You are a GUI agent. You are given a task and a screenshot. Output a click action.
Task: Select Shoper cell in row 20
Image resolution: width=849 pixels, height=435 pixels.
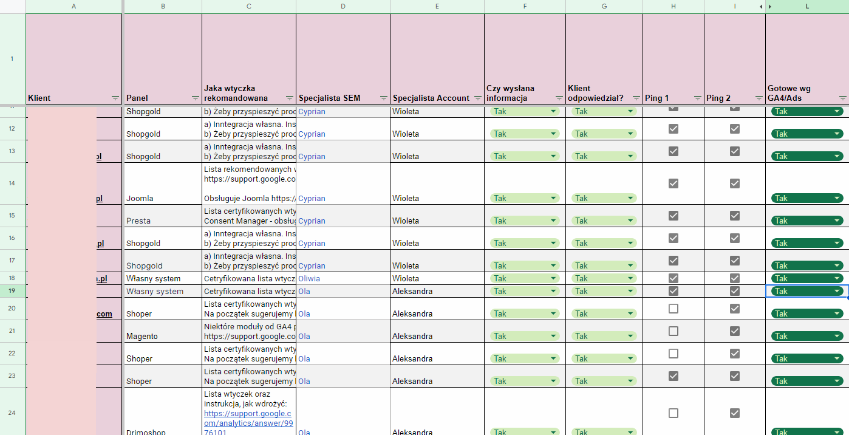[162, 309]
